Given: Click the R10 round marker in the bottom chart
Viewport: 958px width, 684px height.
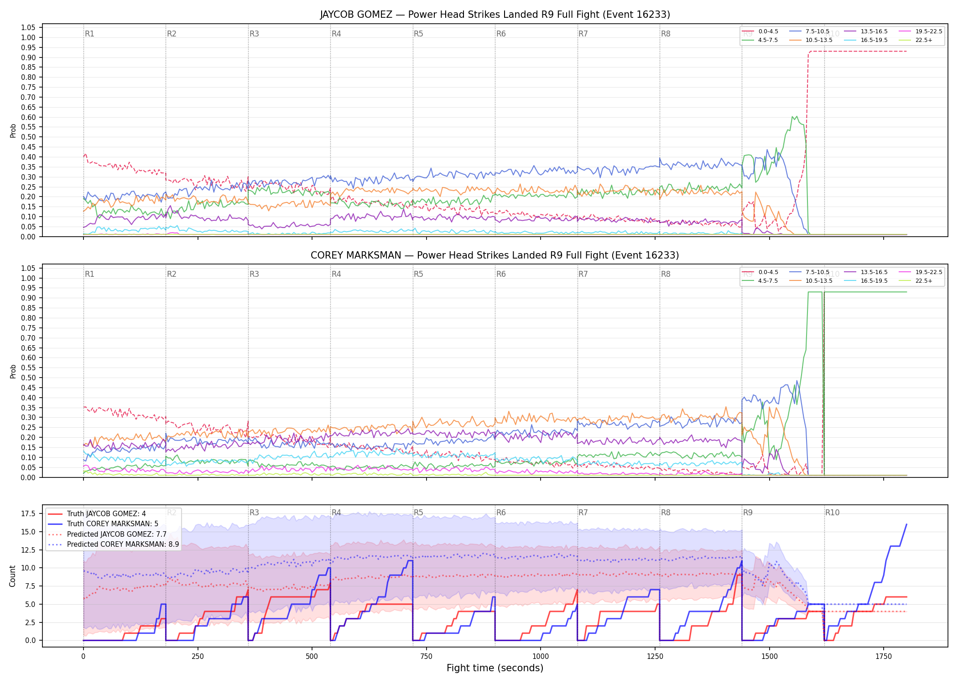Looking at the screenshot, I should [832, 513].
